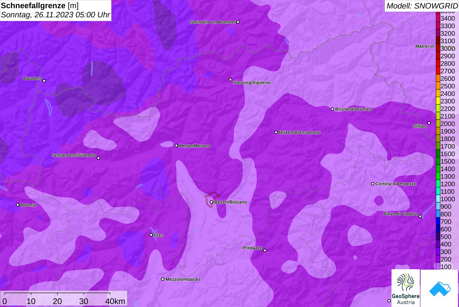Click the Sterzing/Vipiteno marker dot
Image resolution: width=459 pixels, height=307 pixels.
[x=230, y=80]
